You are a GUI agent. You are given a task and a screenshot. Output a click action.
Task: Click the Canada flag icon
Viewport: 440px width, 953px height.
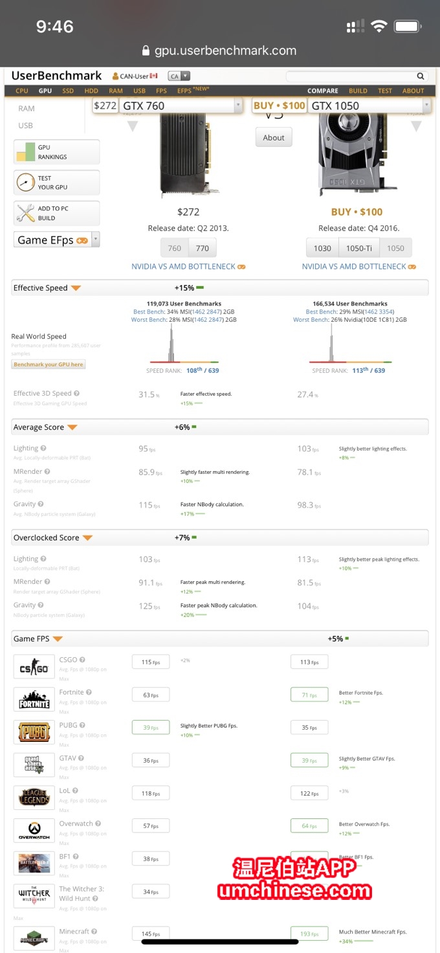coord(153,76)
